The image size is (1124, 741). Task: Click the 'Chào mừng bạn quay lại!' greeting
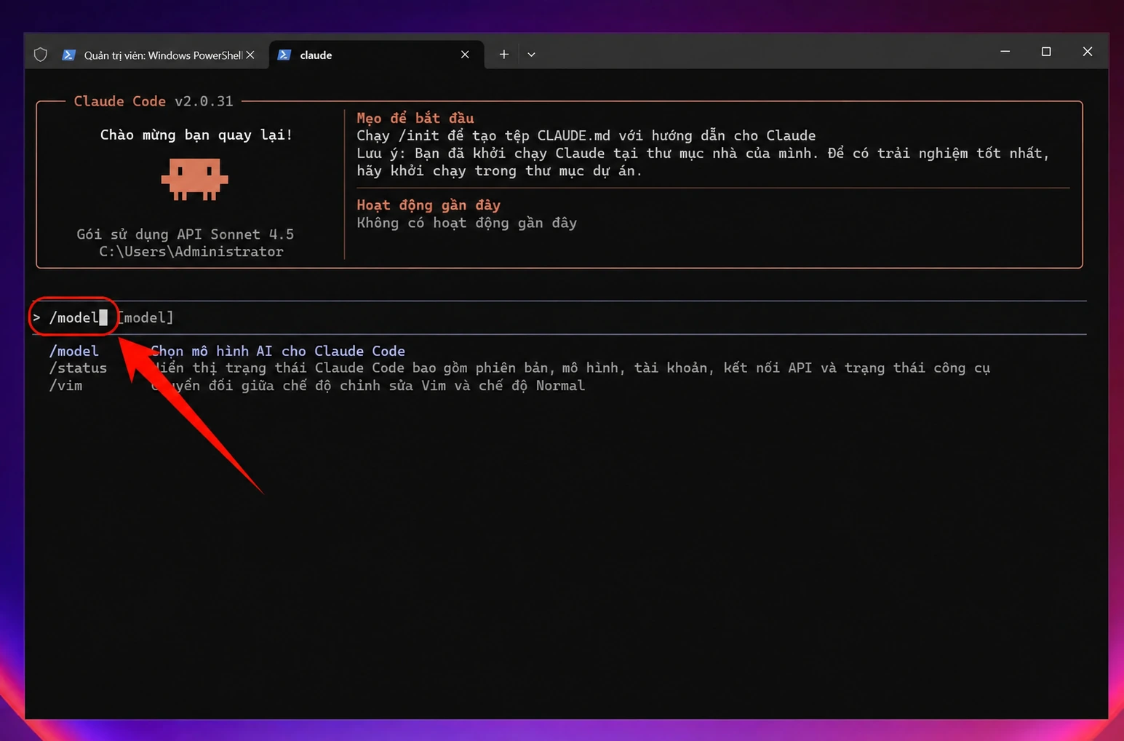point(196,135)
